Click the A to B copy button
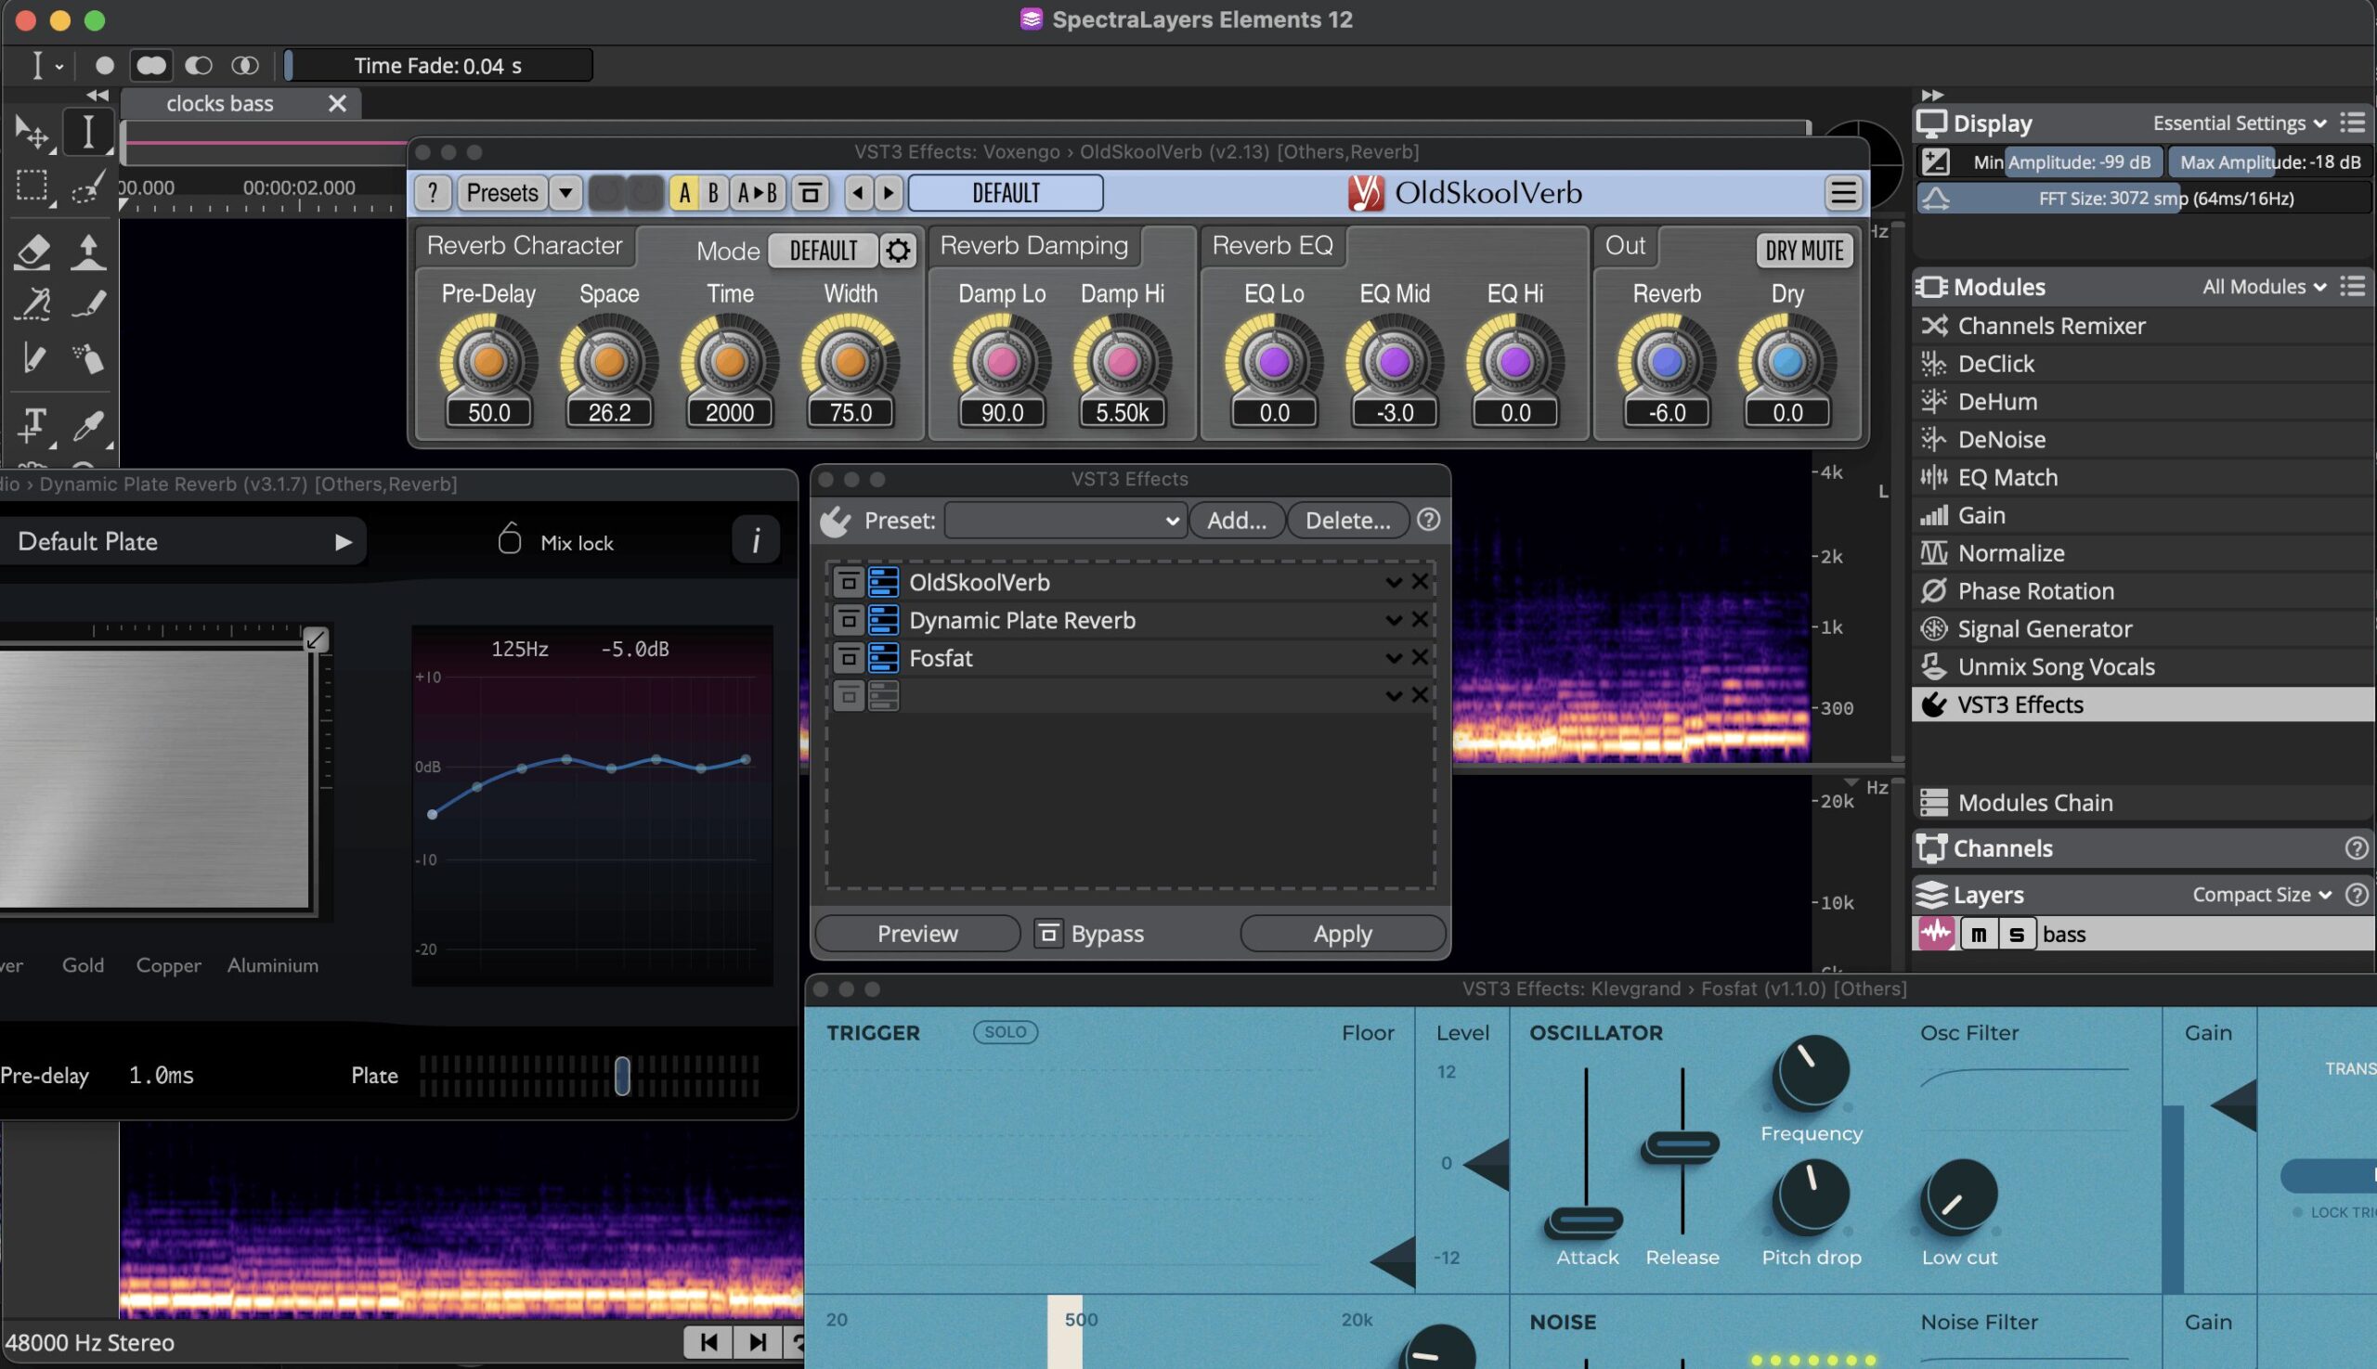 tap(758, 193)
